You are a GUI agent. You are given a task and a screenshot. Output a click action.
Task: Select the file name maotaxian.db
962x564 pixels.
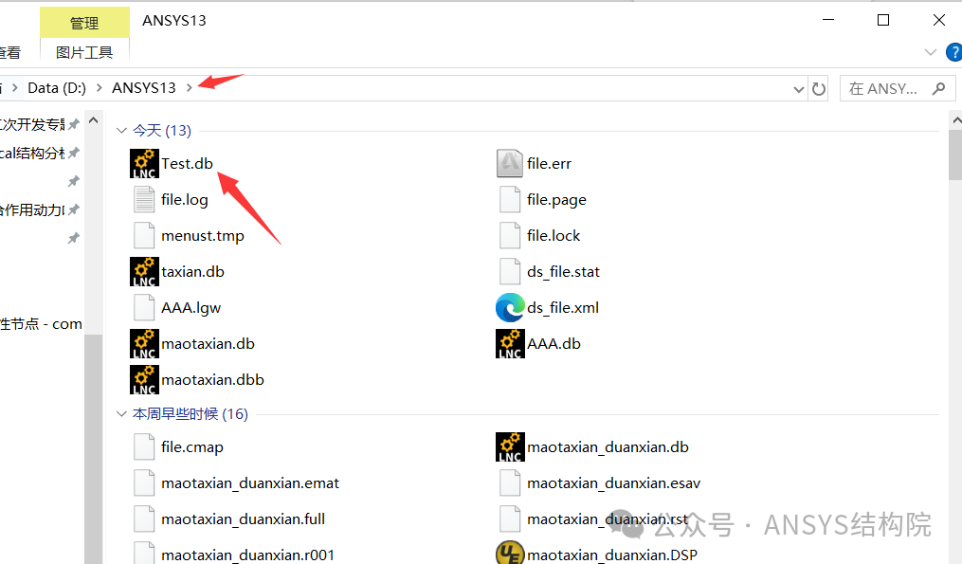pyautogui.click(x=208, y=344)
